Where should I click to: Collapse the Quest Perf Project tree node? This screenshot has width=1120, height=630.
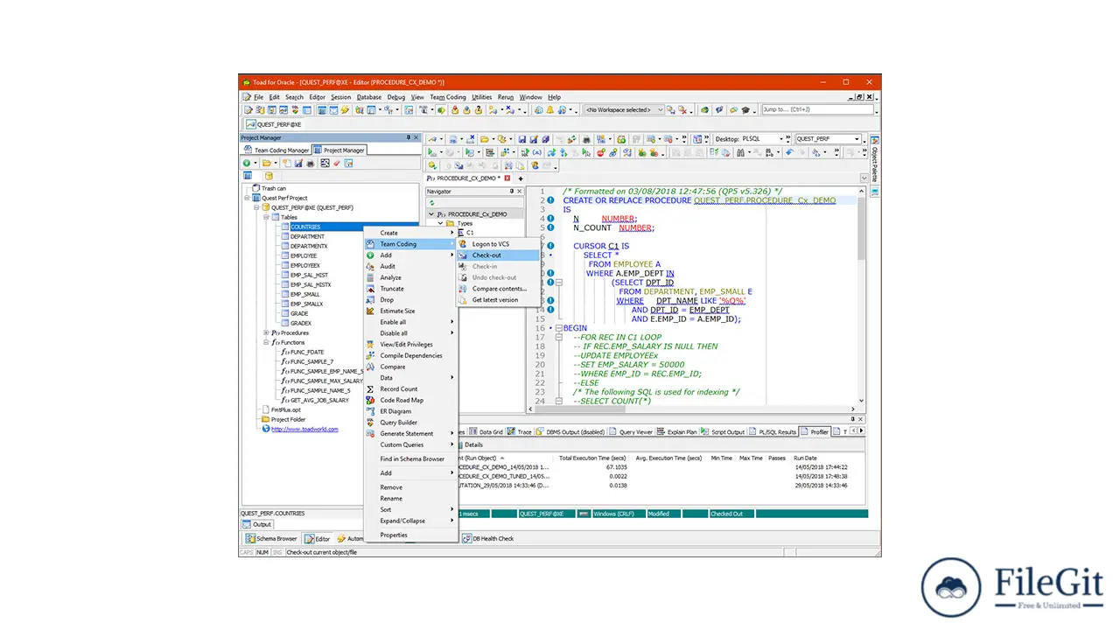247,198
